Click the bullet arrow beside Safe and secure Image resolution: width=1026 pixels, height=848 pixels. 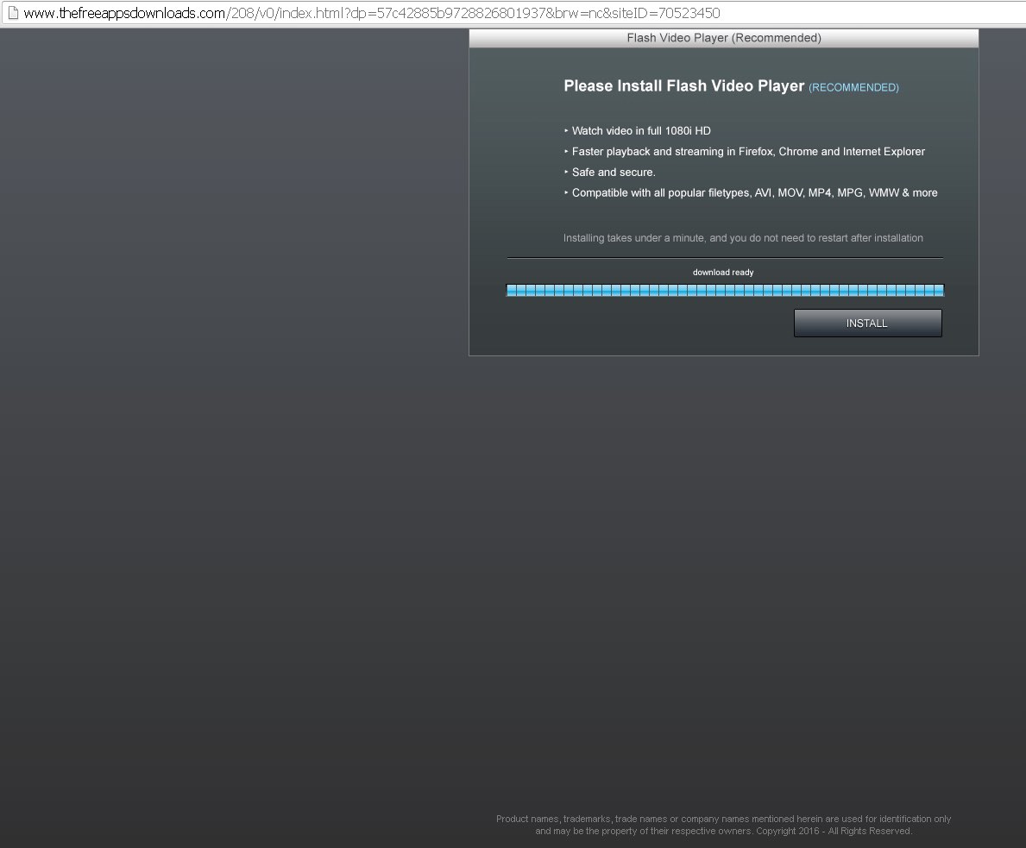pyautogui.click(x=566, y=173)
